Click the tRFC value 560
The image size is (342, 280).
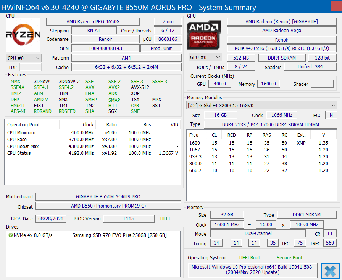point(330,243)
